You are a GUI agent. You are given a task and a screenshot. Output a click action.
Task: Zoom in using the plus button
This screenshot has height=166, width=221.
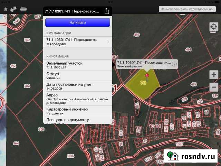214,74
